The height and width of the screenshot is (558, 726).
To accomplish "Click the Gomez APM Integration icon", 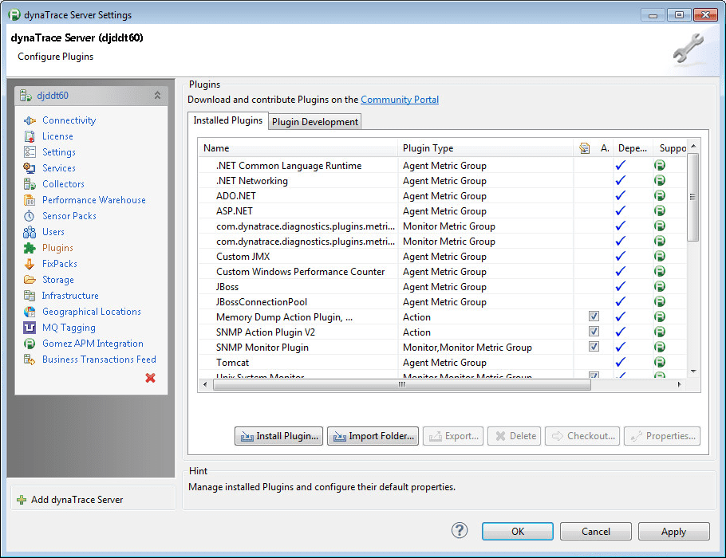I will pyautogui.click(x=30, y=344).
